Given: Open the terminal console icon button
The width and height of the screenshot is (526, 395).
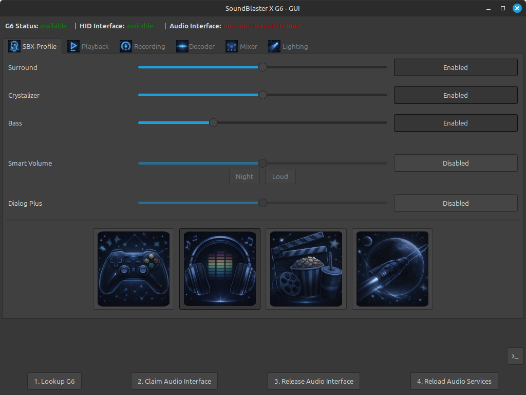Looking at the screenshot, I should (x=515, y=356).
